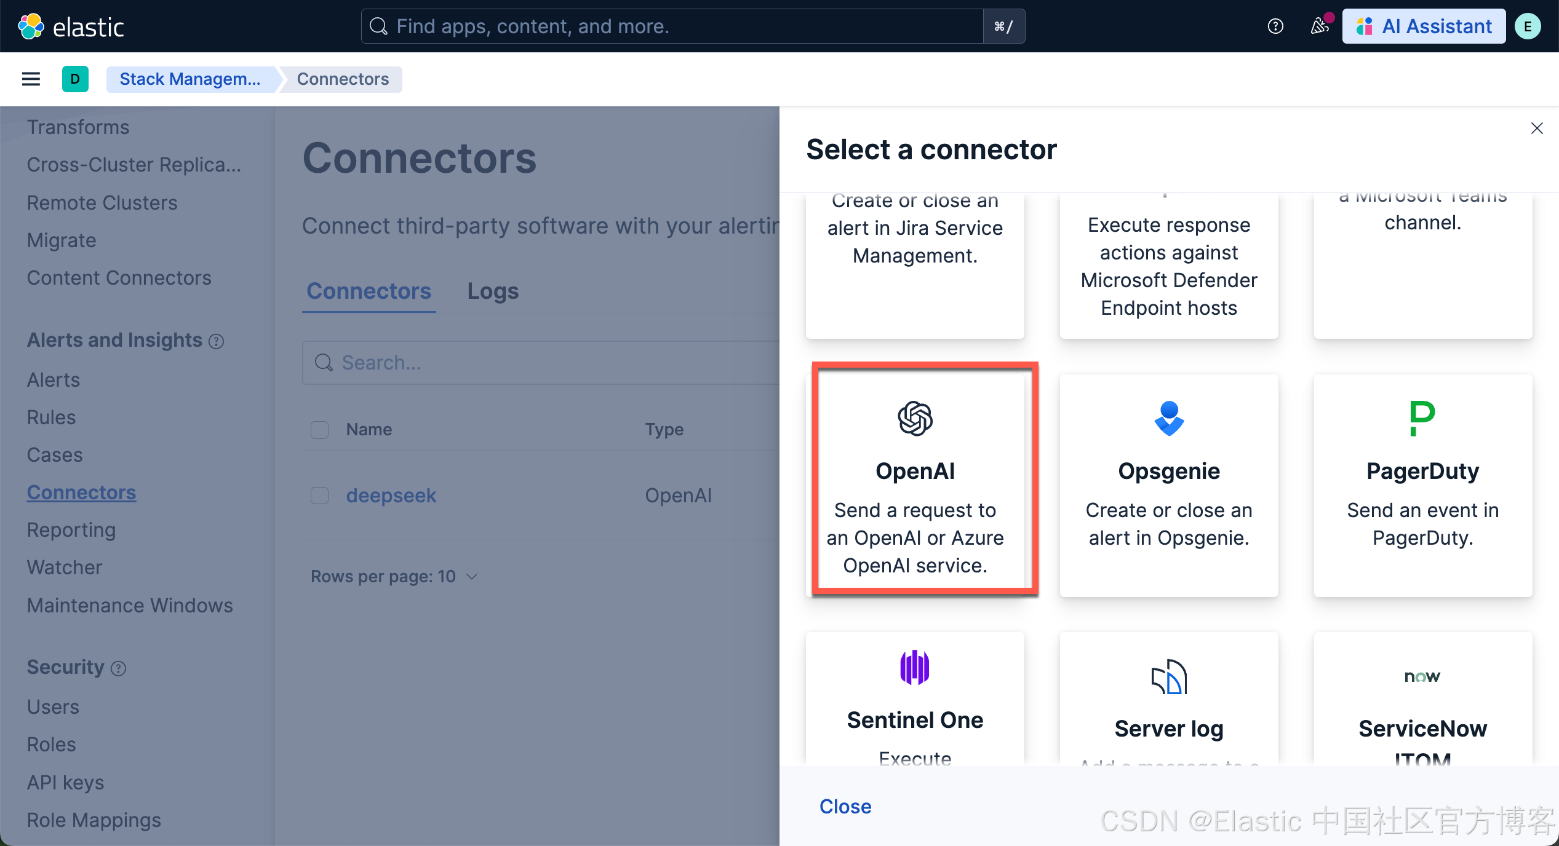Open the user avatar E menu
1559x846 pixels.
[1528, 26]
